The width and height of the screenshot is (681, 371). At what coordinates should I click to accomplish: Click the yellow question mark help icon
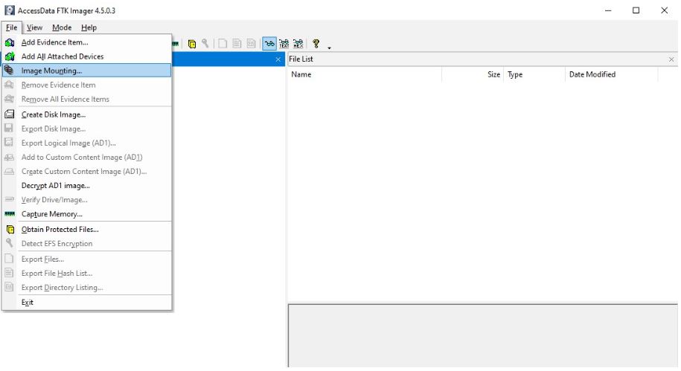316,43
